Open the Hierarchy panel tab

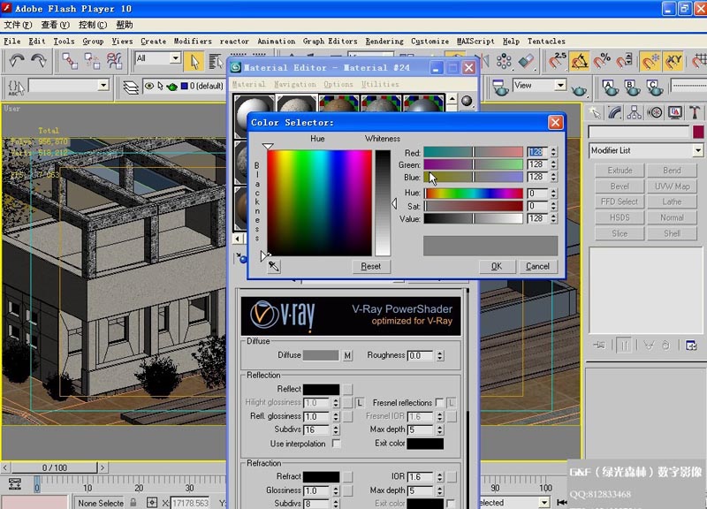click(x=635, y=112)
